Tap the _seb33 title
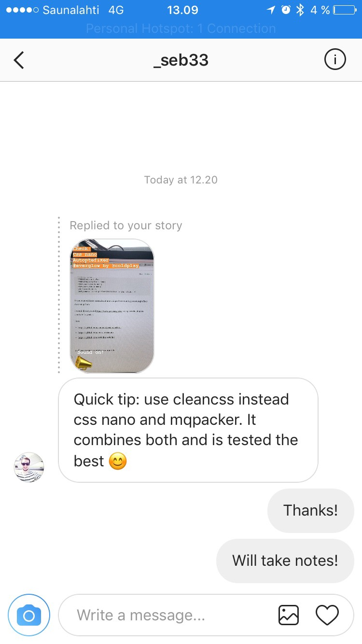This screenshot has height=644, width=362. tap(181, 60)
